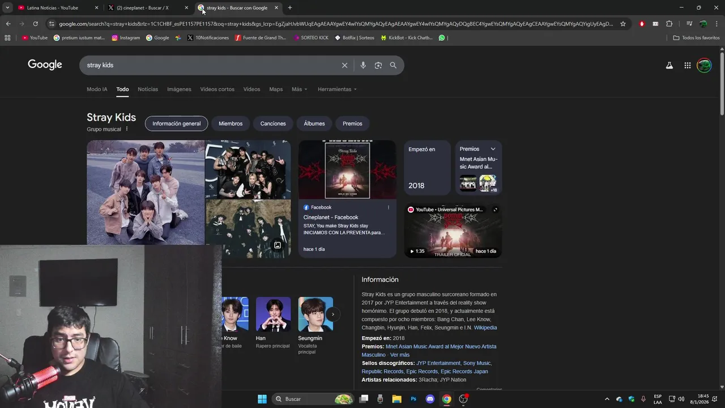Open the Cineplanet - Facebook post

pos(331,218)
